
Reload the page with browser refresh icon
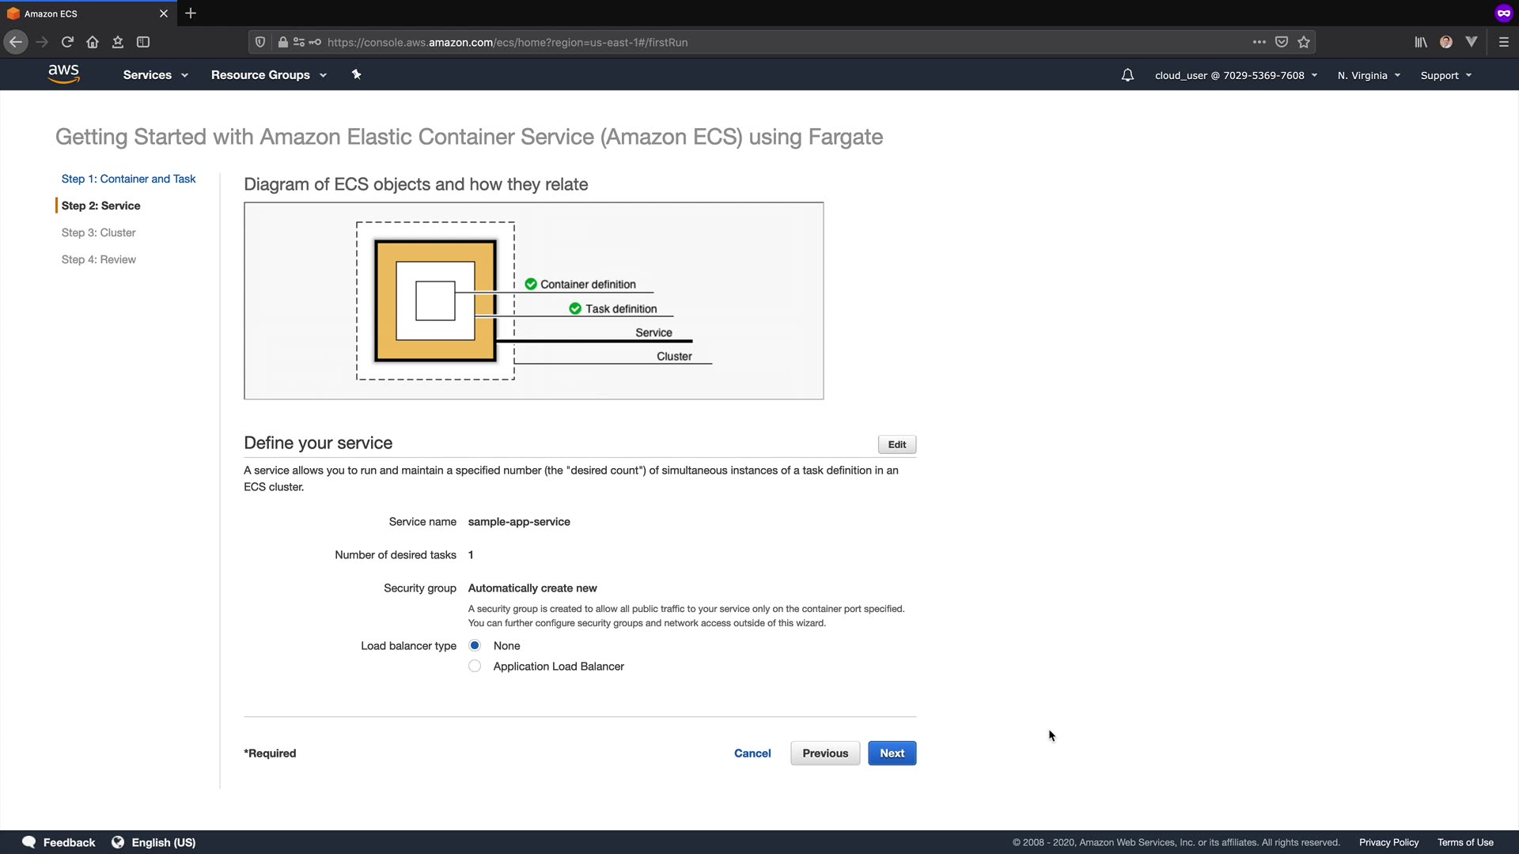(67, 42)
